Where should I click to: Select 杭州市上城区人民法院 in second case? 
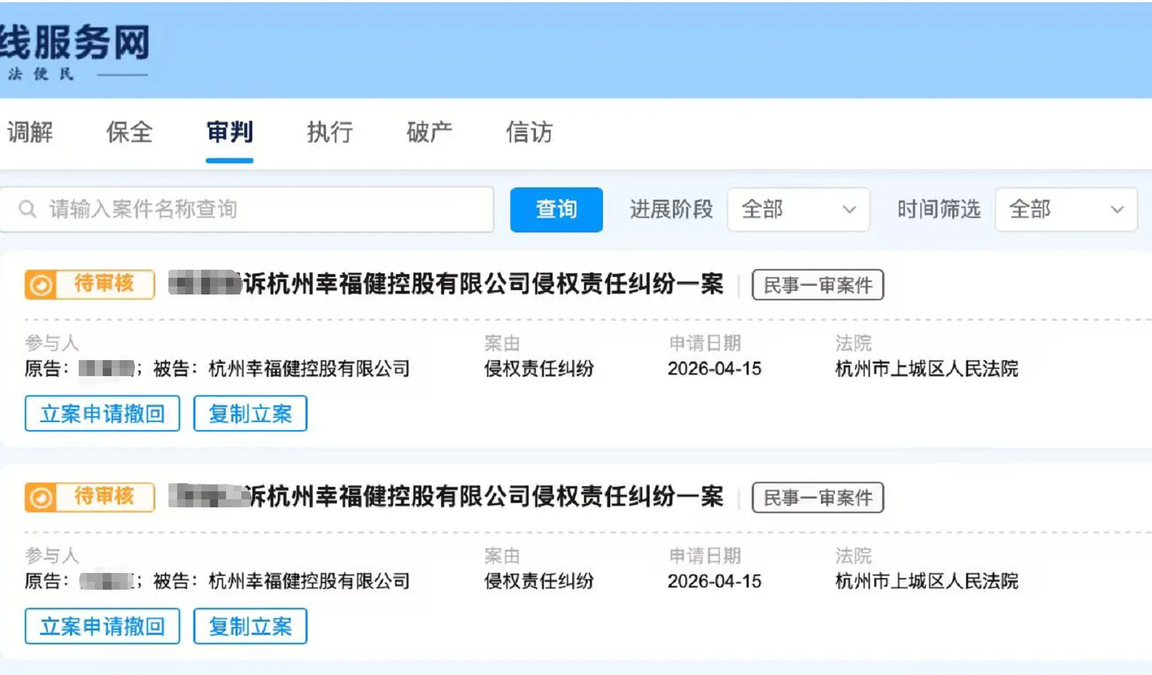tap(927, 581)
